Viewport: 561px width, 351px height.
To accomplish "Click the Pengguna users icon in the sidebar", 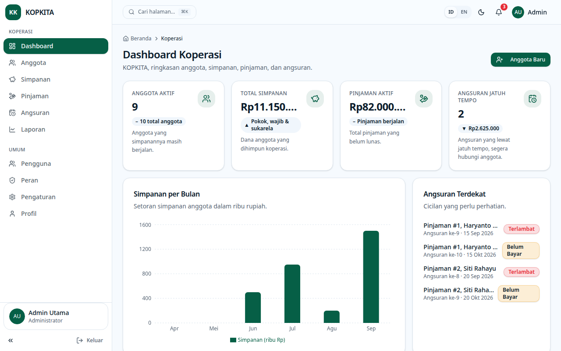I will (x=12, y=164).
